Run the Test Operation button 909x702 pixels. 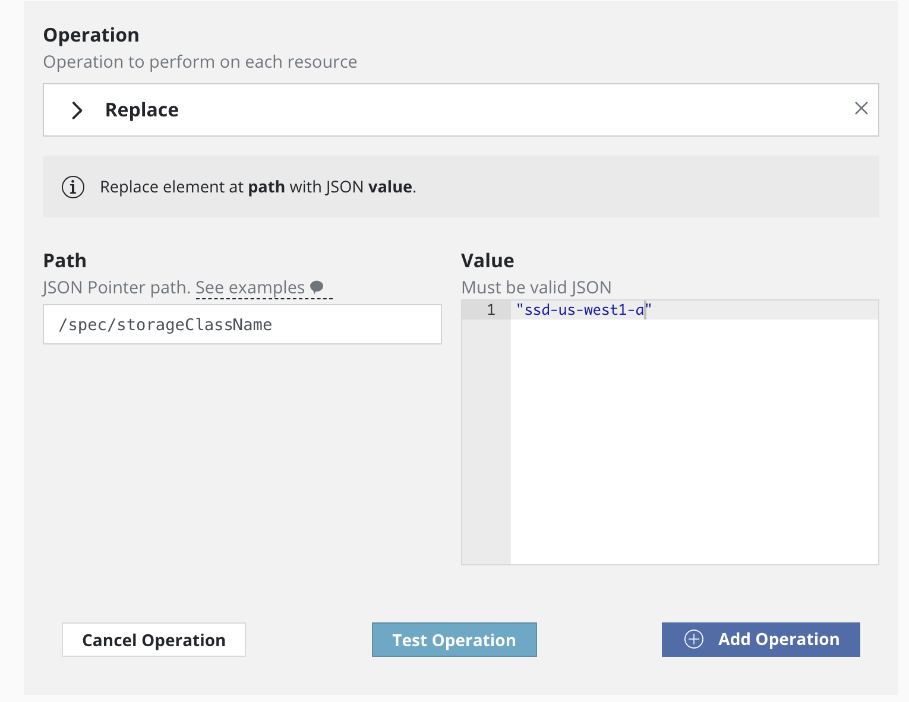point(454,640)
